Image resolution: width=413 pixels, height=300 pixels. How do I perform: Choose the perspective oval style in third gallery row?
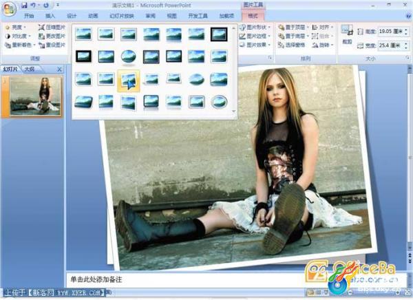196,79
